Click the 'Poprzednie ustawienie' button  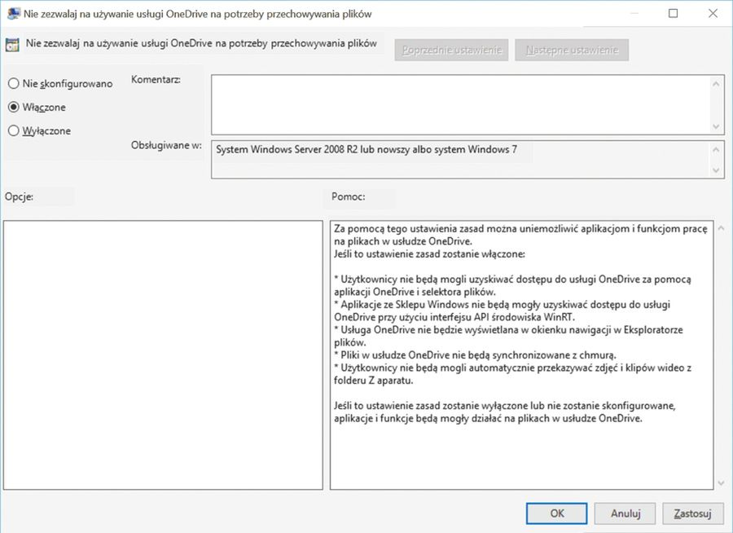click(x=451, y=50)
